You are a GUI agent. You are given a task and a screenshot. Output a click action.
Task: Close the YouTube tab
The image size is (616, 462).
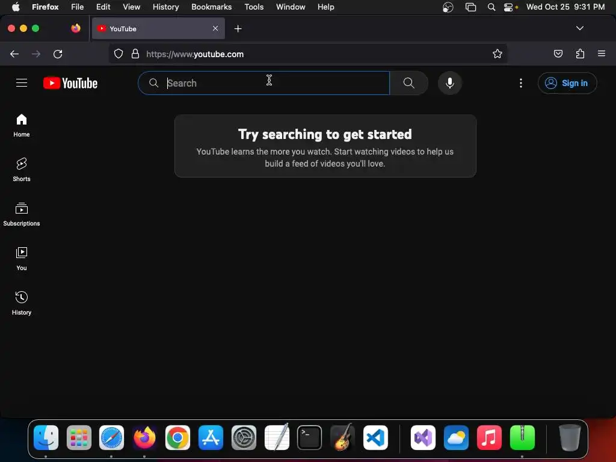point(215,28)
